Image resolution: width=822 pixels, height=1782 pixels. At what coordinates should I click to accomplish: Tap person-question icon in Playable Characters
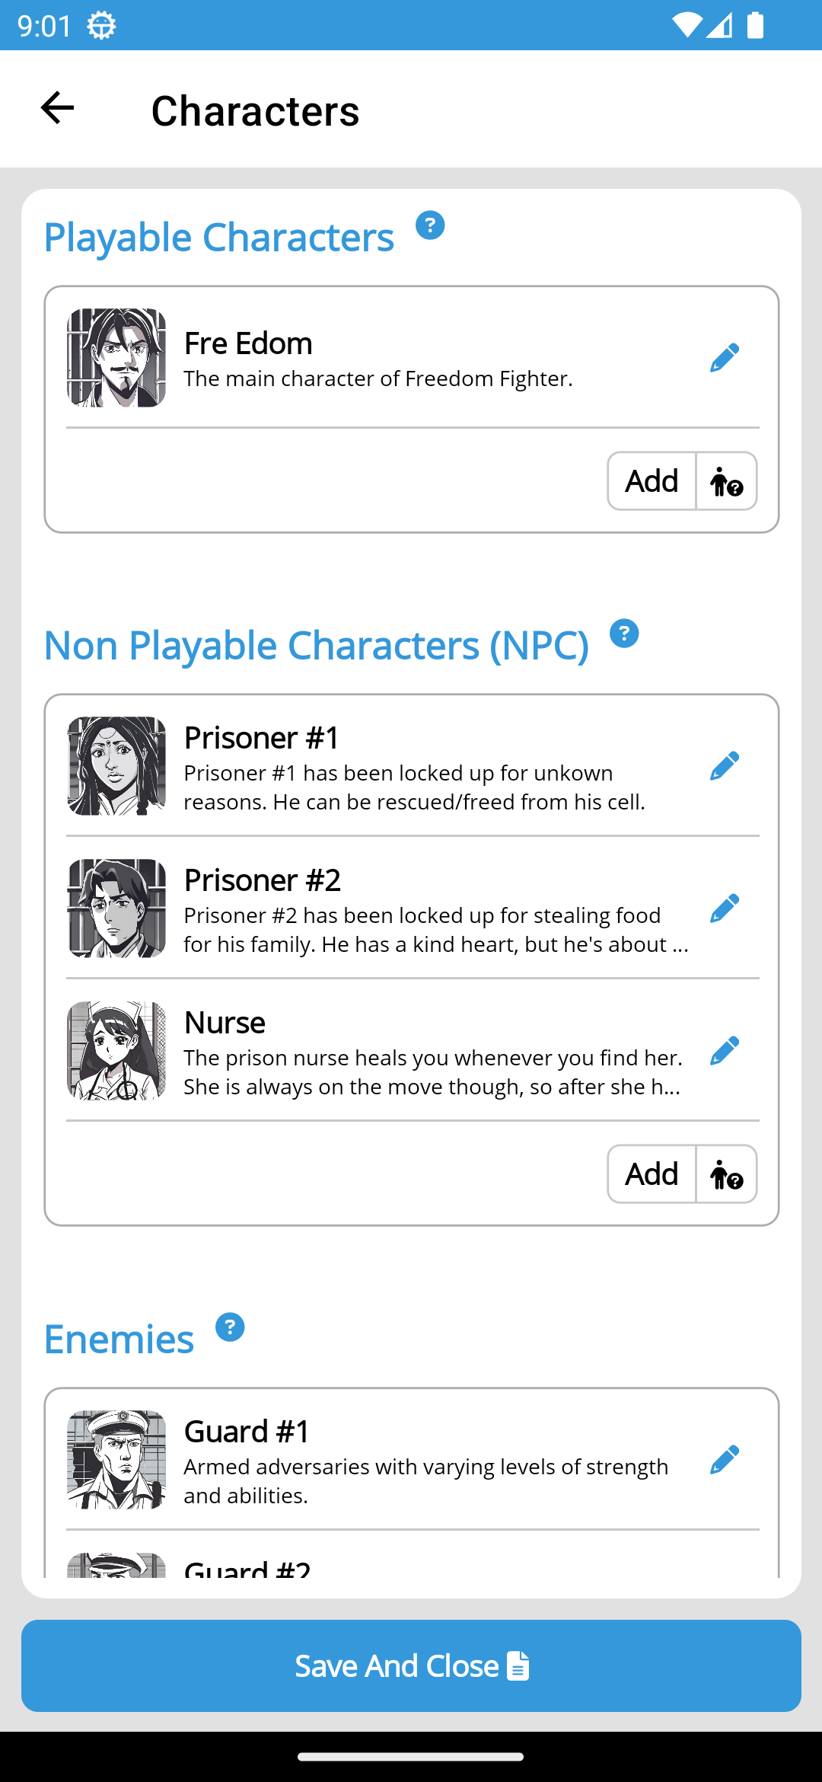click(726, 481)
